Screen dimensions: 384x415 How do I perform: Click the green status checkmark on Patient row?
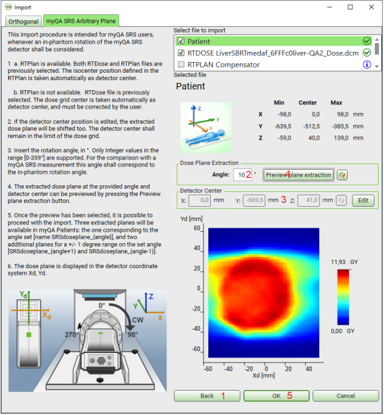tap(366, 41)
